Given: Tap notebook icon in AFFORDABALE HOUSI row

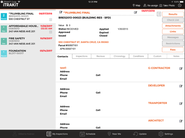Looking at the screenshot, I should 51,32.
